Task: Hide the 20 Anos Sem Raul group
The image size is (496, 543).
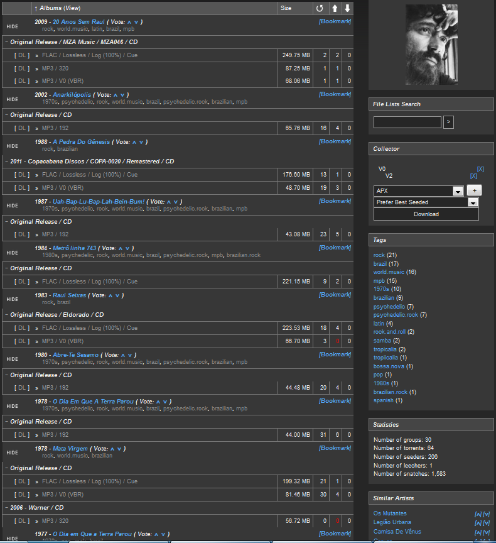Action: click(x=12, y=26)
